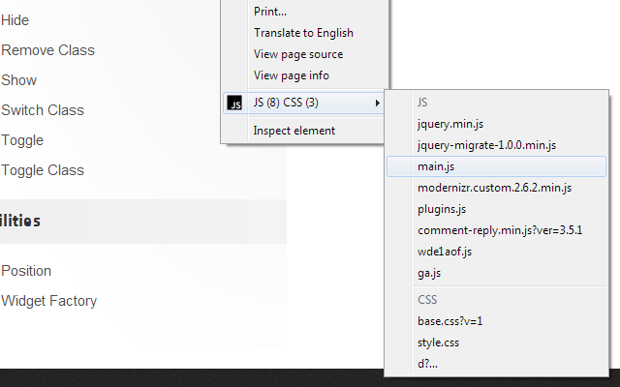Open the Show link
This screenshot has height=387, width=620.
point(18,80)
